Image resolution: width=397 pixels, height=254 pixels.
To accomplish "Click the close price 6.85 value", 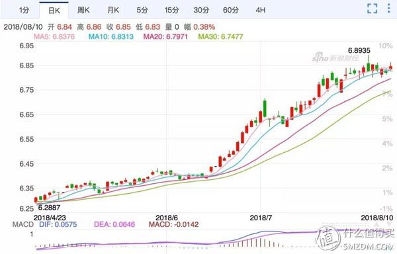I will (x=123, y=27).
